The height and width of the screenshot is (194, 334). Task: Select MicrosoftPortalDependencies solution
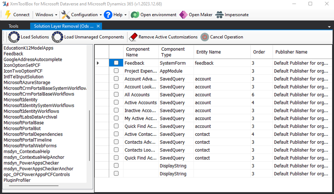pos(33,134)
